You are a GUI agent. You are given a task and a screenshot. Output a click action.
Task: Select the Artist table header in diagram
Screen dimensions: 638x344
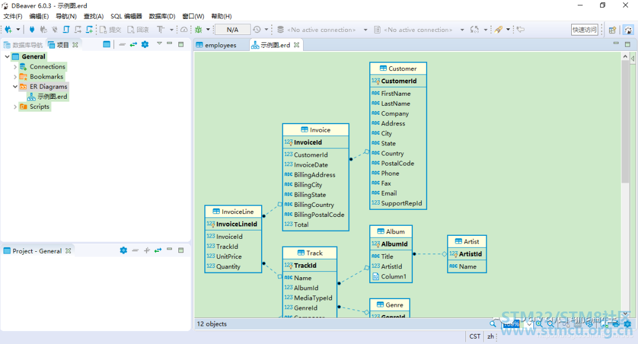point(467,241)
